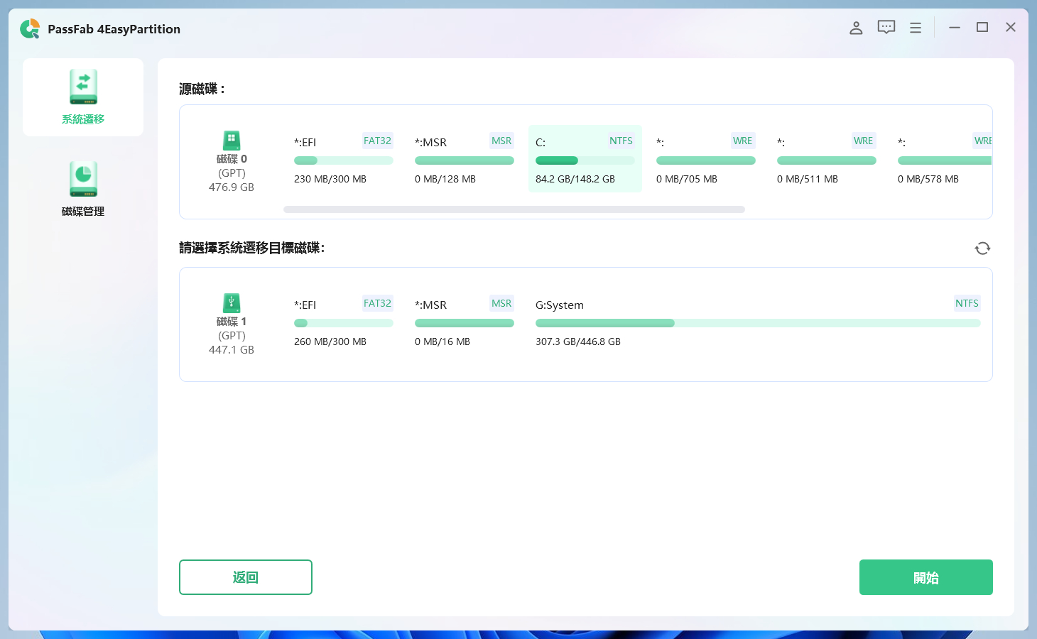The image size is (1037, 639).
Task: Select the C: NTFS partition
Action: coord(585,159)
